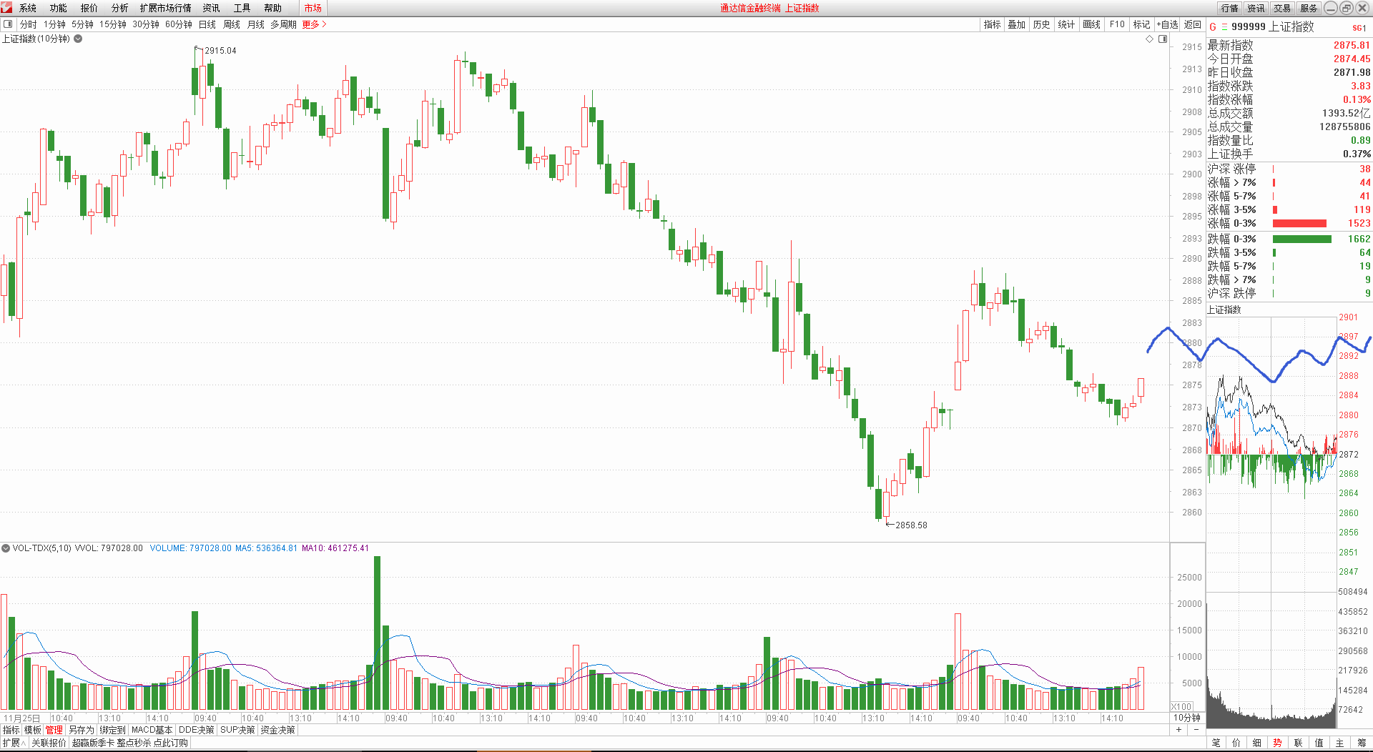Toggle the right info panel icon
1373x752 pixels.
click(x=1163, y=39)
